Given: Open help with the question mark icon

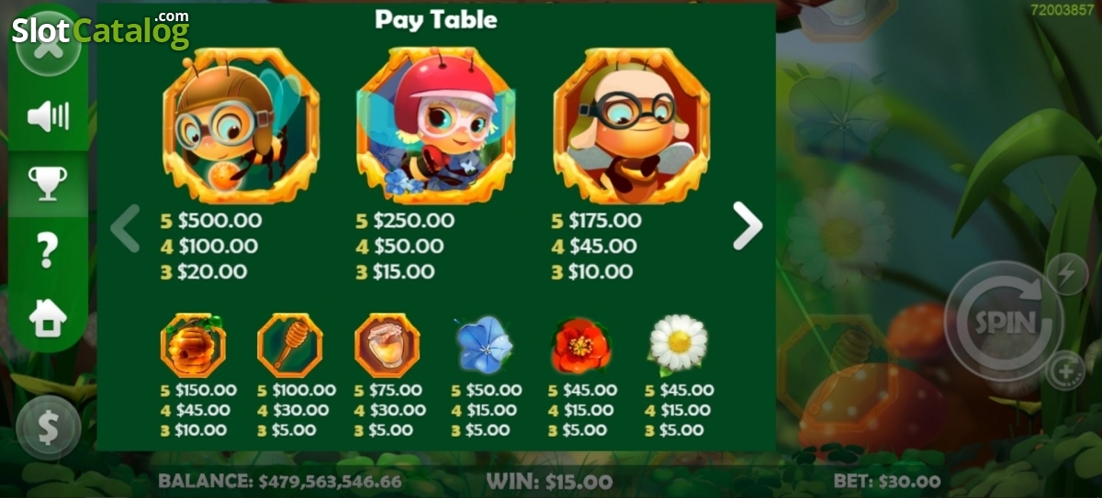Looking at the screenshot, I should (48, 249).
